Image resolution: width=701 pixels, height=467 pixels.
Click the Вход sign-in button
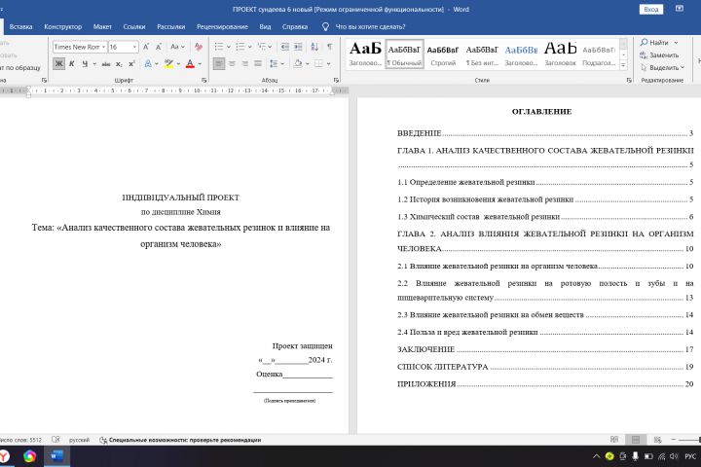tap(651, 10)
